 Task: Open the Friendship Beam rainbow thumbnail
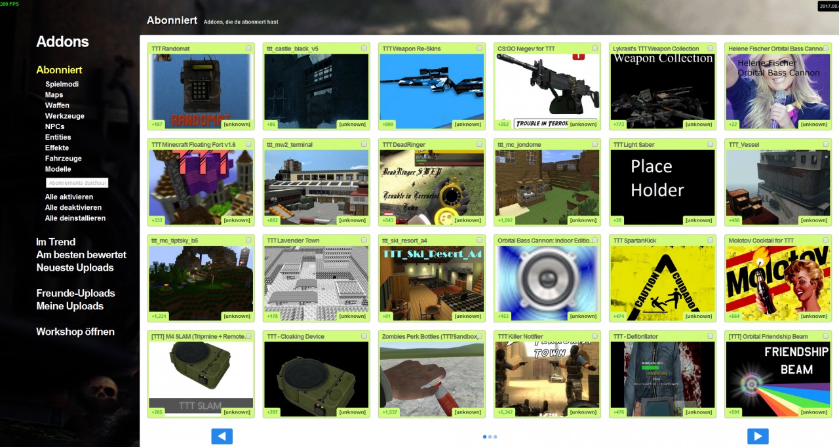pos(778,379)
